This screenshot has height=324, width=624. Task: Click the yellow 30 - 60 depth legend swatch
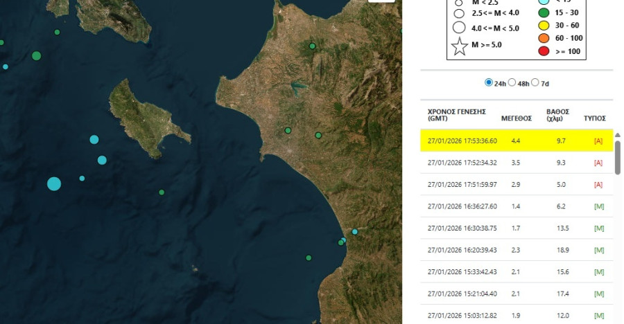coord(544,25)
